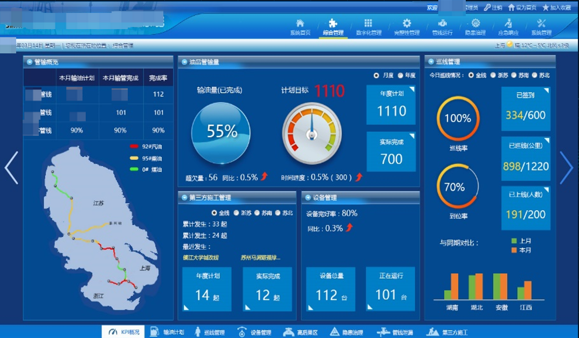This screenshot has height=338, width=579.
Task: Open the 镇江大学城改线 incident link
Action: pyautogui.click(x=201, y=258)
